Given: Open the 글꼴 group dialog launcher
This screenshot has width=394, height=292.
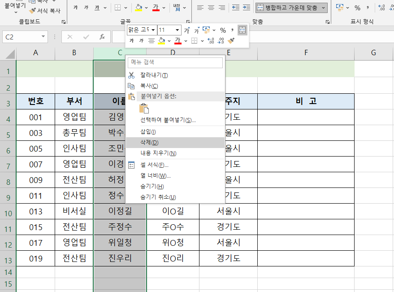Looking at the screenshot, I should coord(188,22).
